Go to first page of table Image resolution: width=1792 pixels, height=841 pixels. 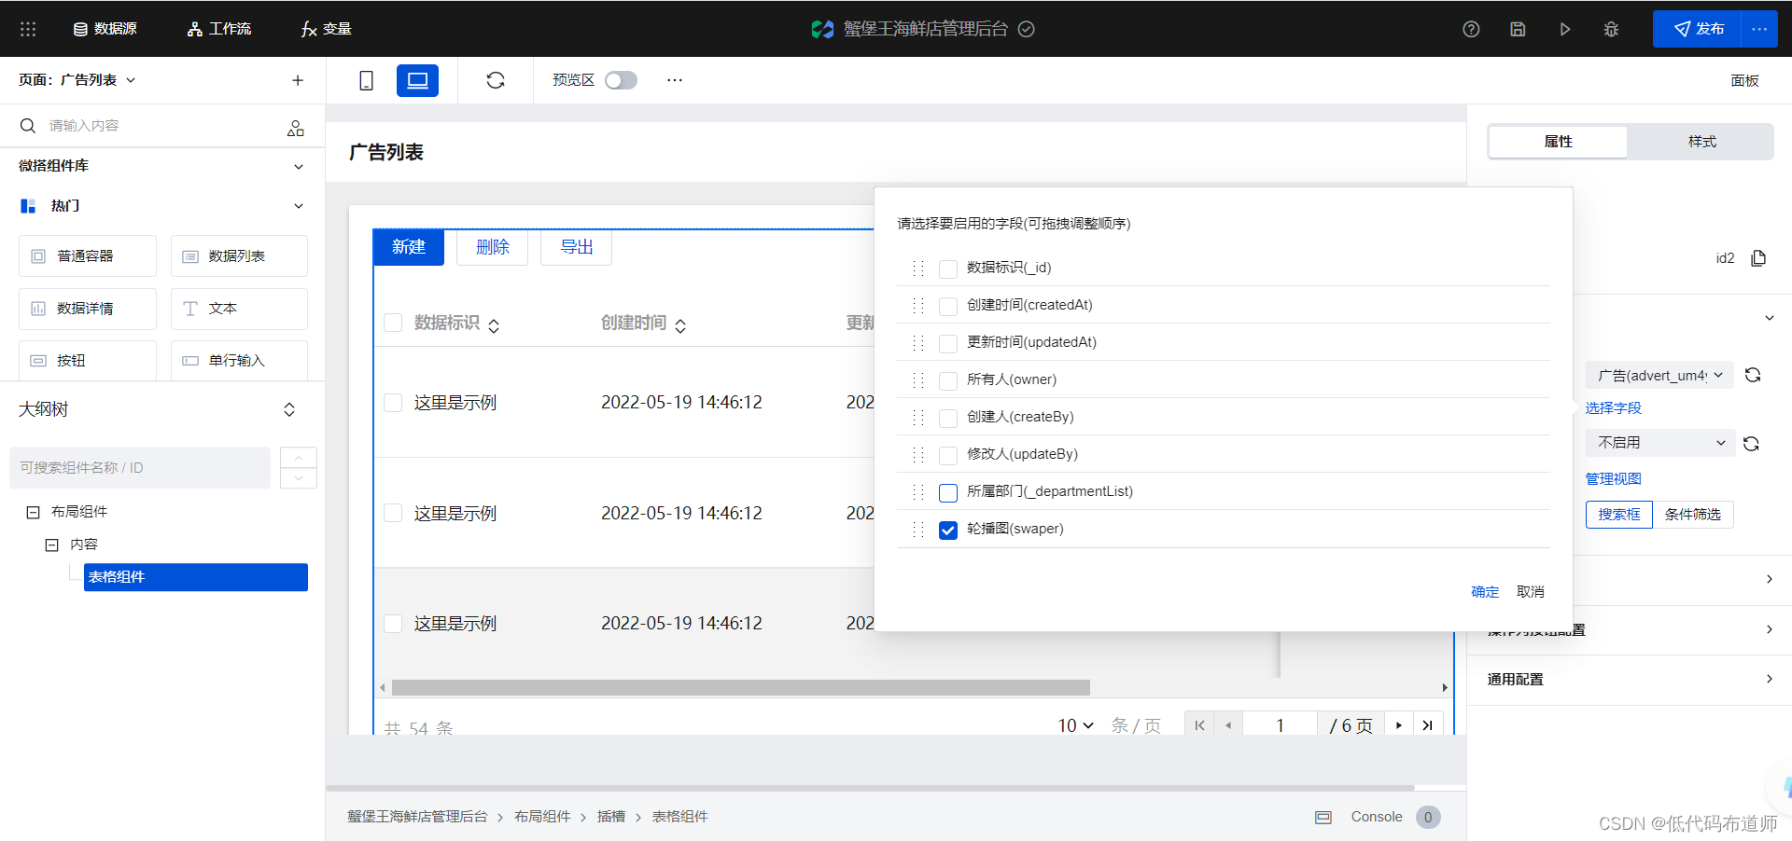(x=1199, y=724)
